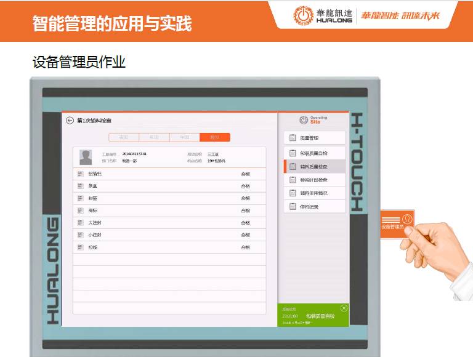473x357 pixels.
Task: Open the 特殊时段检查 menu item
Action: coord(314,180)
